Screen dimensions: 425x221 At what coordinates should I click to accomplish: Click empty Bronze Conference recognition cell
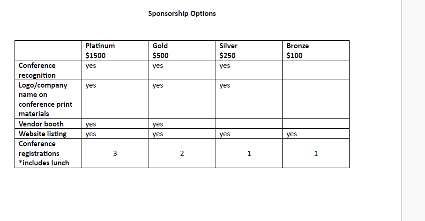pyautogui.click(x=316, y=70)
